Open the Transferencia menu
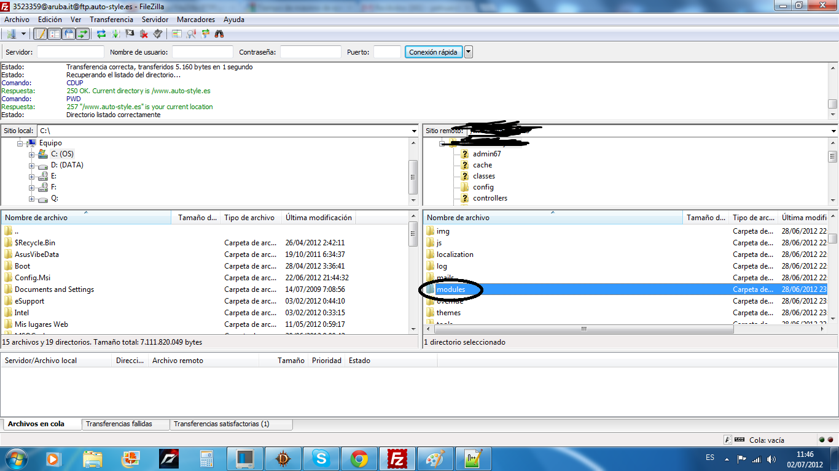Viewport: 839px width, 471px height. pyautogui.click(x=111, y=20)
